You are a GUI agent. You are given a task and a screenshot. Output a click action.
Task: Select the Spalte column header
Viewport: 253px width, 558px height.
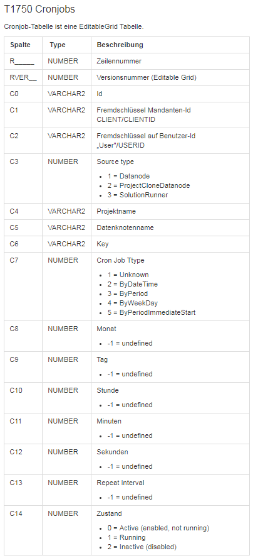click(x=20, y=45)
